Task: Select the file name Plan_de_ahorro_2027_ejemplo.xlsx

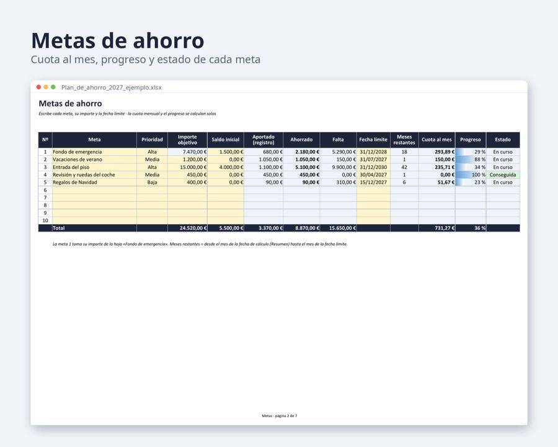Action: coord(112,88)
